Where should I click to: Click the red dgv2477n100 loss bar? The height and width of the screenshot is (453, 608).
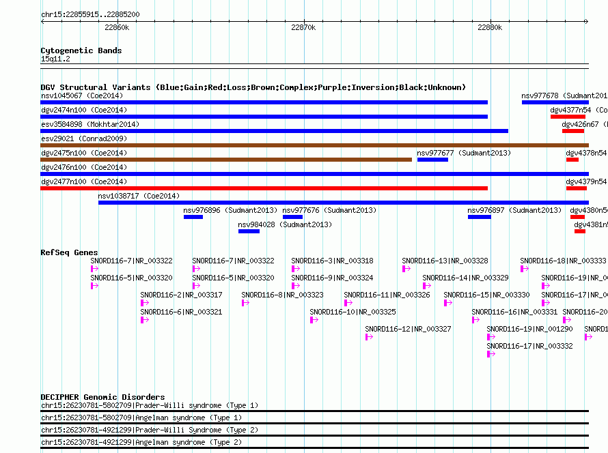[x=264, y=188]
